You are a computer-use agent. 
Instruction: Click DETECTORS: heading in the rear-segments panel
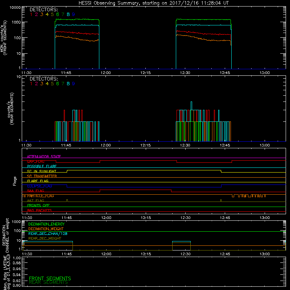point(44,79)
